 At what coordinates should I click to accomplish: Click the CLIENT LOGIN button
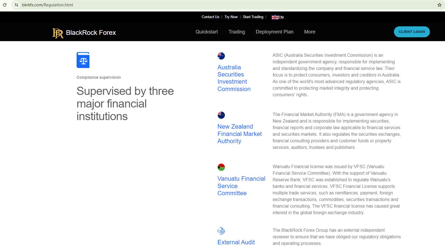[412, 32]
